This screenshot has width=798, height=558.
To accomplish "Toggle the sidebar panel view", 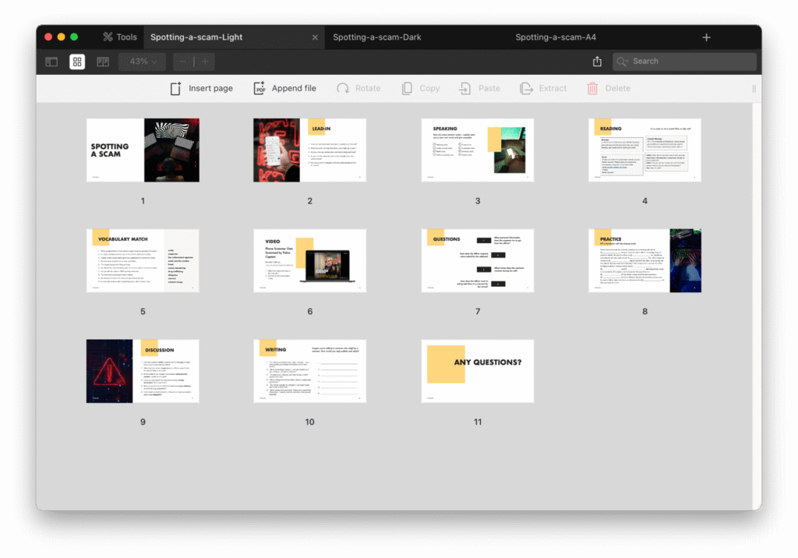I will click(x=51, y=62).
